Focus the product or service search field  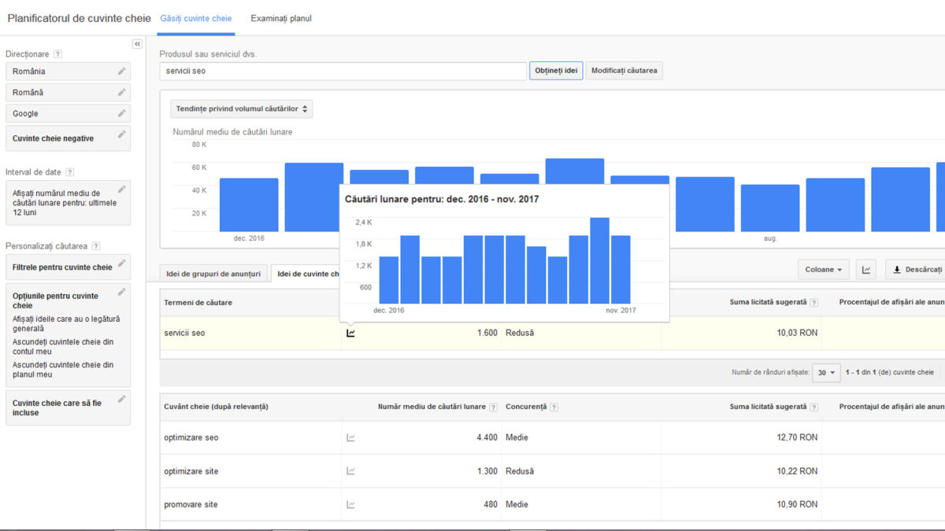[x=343, y=71]
